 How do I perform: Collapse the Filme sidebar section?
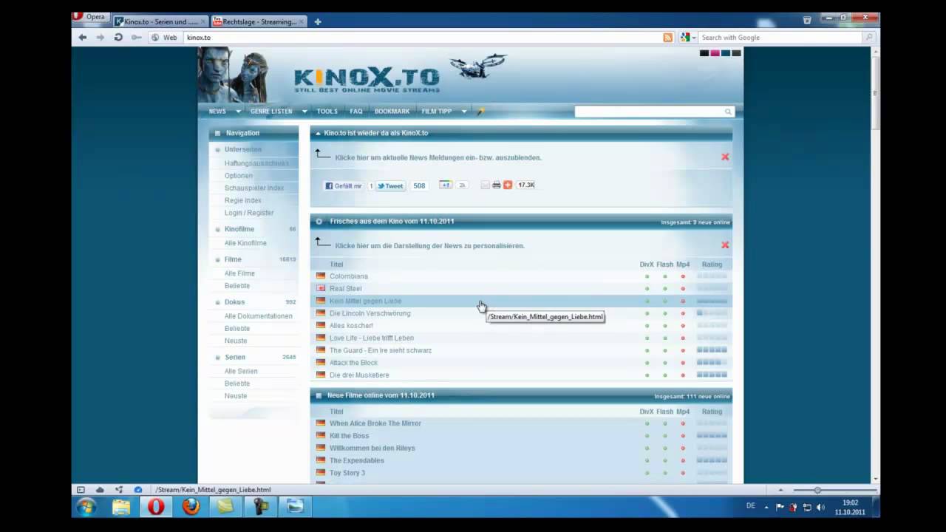(x=218, y=259)
